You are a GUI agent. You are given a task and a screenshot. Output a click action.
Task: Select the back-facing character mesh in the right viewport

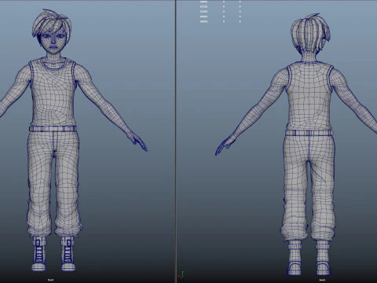tap(309, 105)
